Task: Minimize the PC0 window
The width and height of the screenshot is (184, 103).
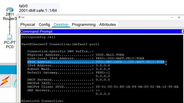Action: point(172,17)
